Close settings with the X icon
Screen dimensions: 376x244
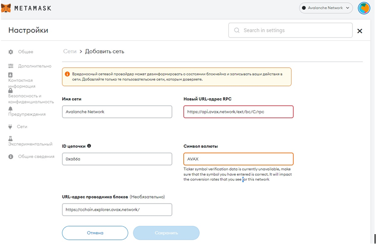click(x=360, y=31)
